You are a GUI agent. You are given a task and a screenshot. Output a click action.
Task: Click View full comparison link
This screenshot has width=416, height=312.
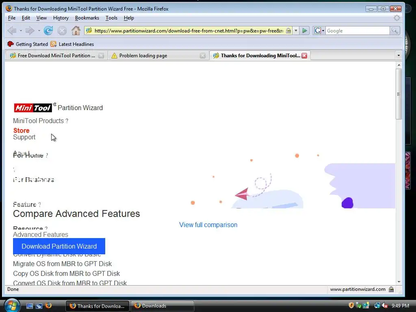pyautogui.click(x=208, y=225)
